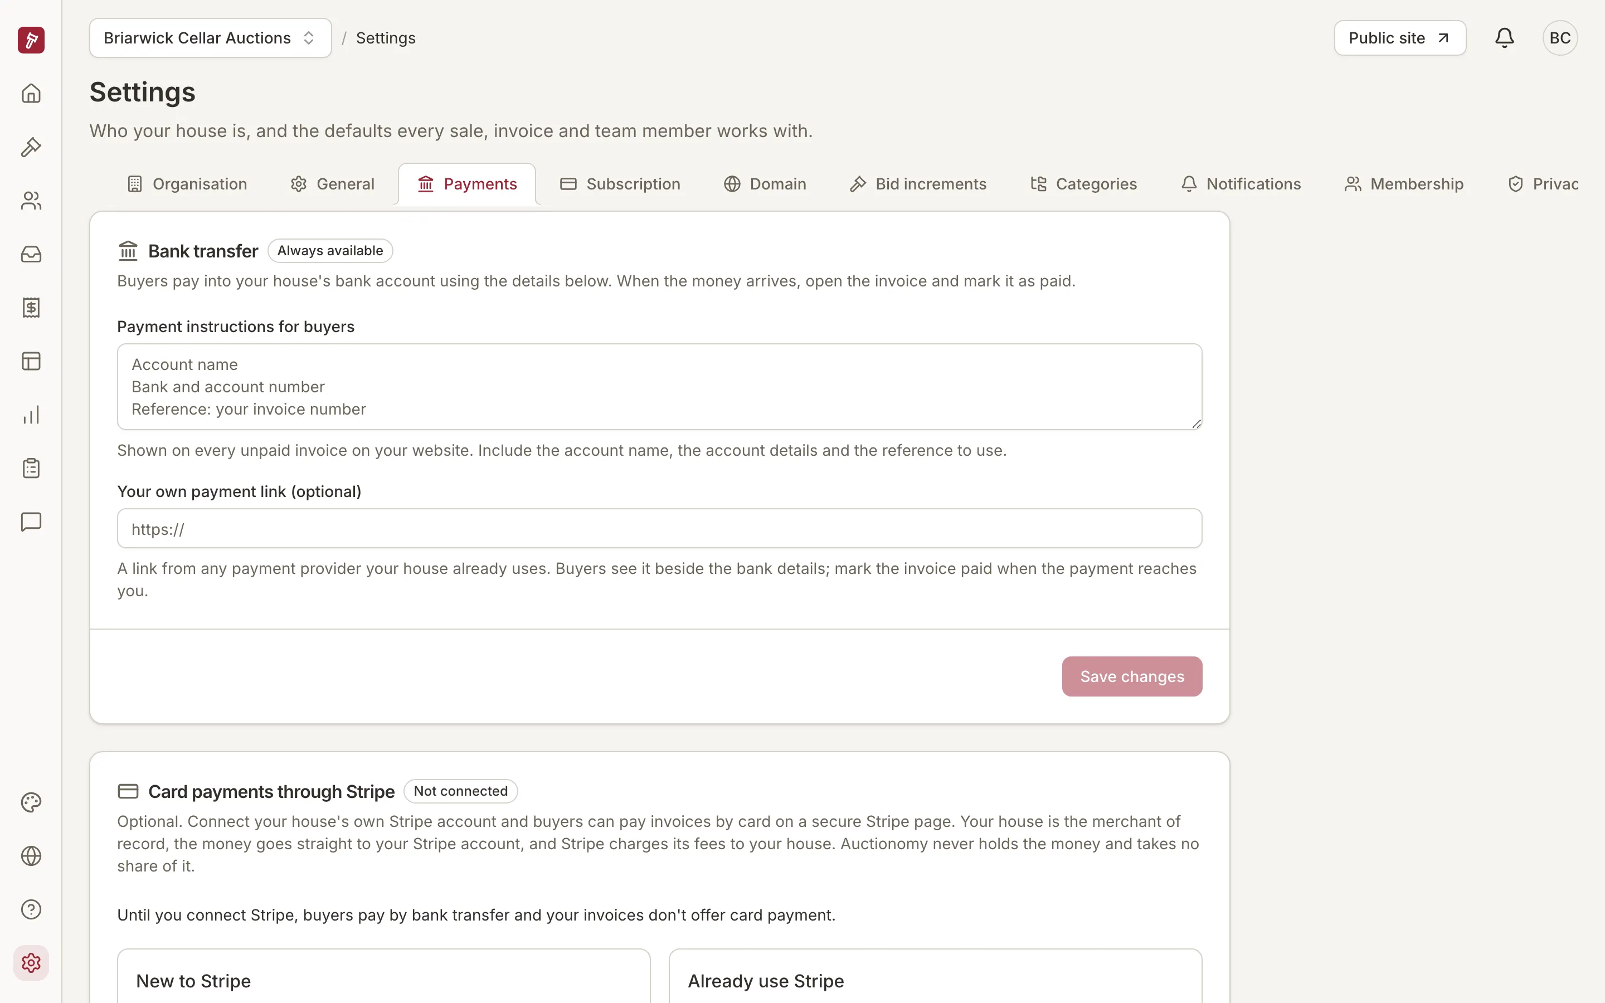Open the gavel auctions icon in sidebar
This screenshot has width=1605, height=1003.
coord(31,147)
